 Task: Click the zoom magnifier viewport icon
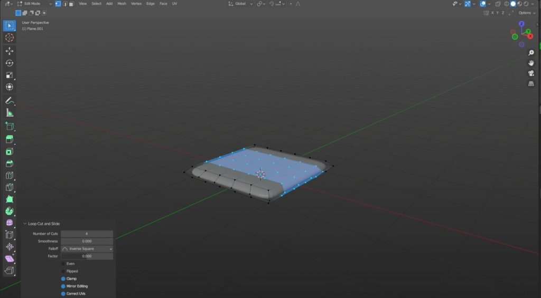(531, 53)
